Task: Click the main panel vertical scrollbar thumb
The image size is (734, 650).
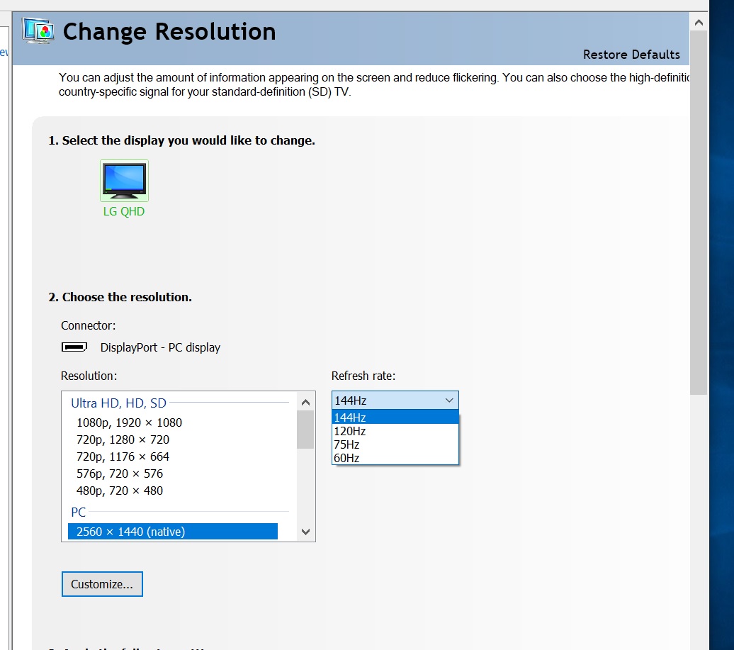Action: (x=699, y=213)
